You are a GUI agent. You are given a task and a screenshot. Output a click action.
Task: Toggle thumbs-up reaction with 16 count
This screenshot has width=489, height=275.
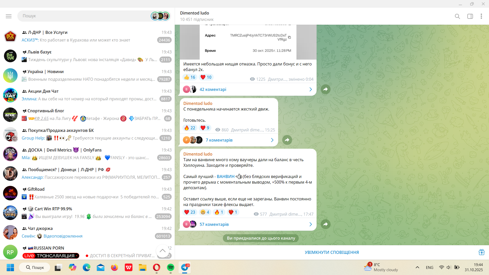tap(189, 77)
